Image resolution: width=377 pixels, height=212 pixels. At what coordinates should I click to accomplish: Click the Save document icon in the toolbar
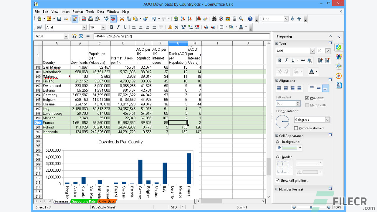click(x=59, y=19)
